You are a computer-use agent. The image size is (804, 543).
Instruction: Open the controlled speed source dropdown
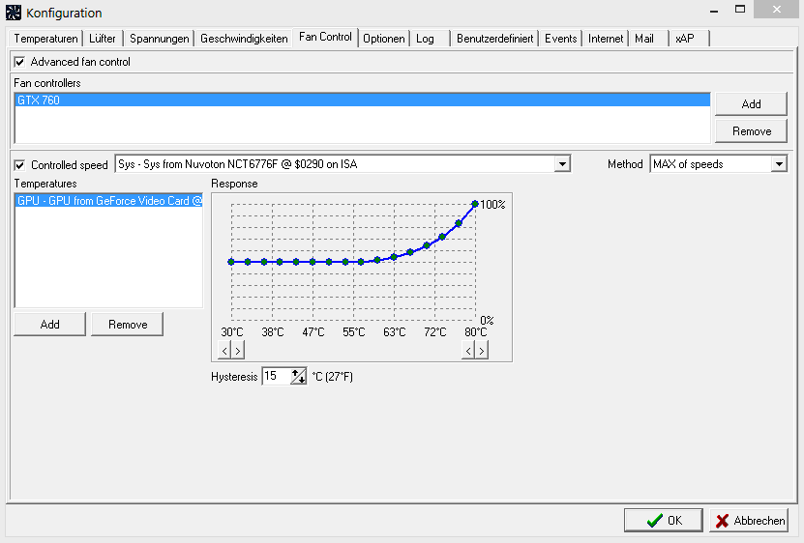pyautogui.click(x=562, y=164)
